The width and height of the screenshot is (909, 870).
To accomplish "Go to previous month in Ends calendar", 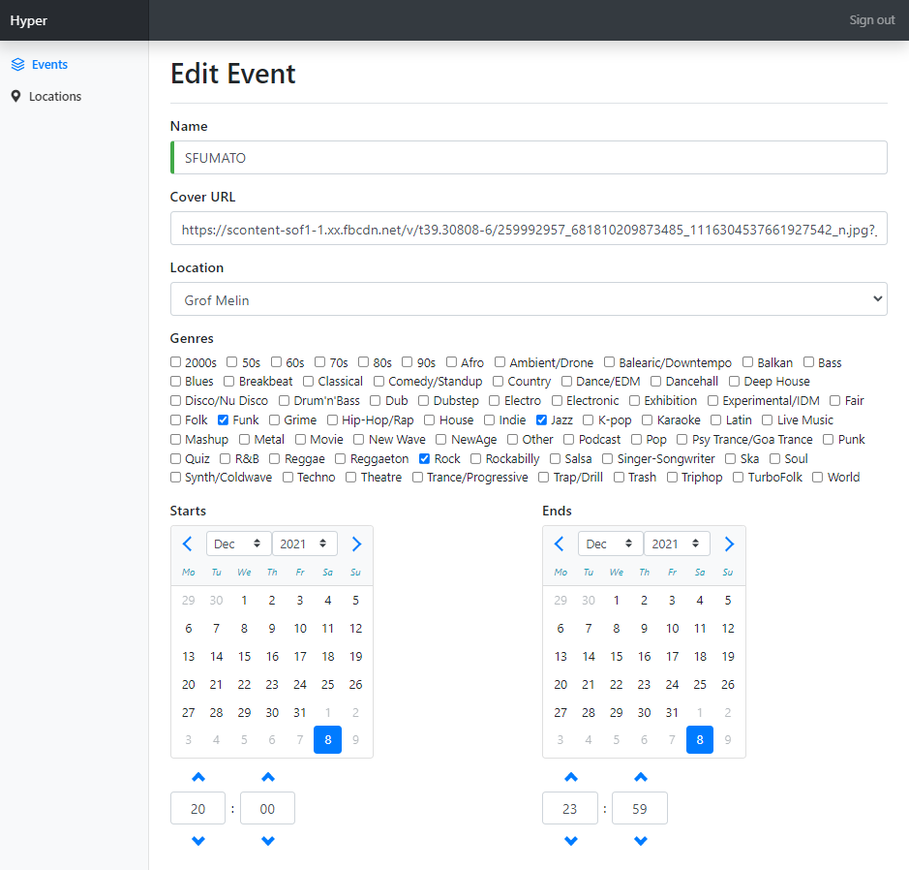I will point(560,544).
